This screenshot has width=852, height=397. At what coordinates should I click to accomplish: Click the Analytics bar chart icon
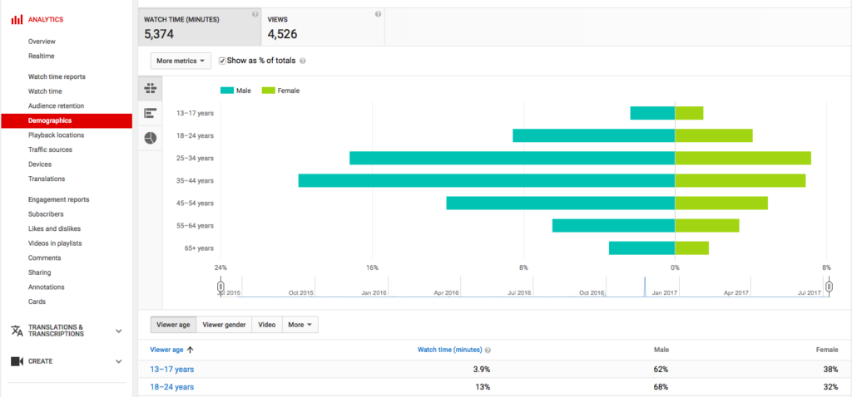[17, 20]
